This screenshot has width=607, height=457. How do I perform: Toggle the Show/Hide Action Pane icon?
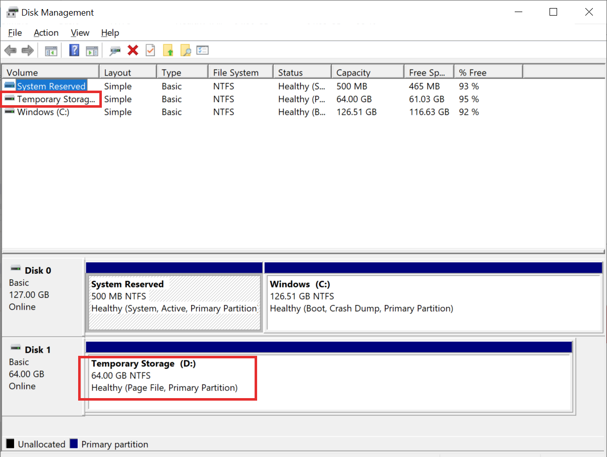coord(91,50)
